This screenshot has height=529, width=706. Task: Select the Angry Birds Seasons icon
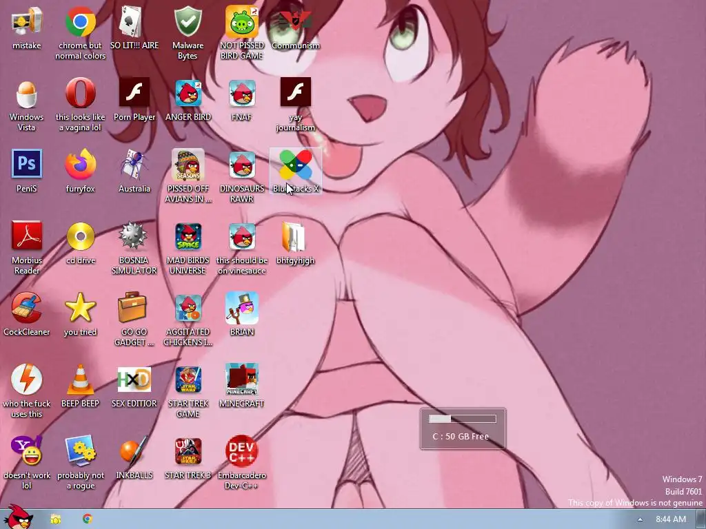188,165
